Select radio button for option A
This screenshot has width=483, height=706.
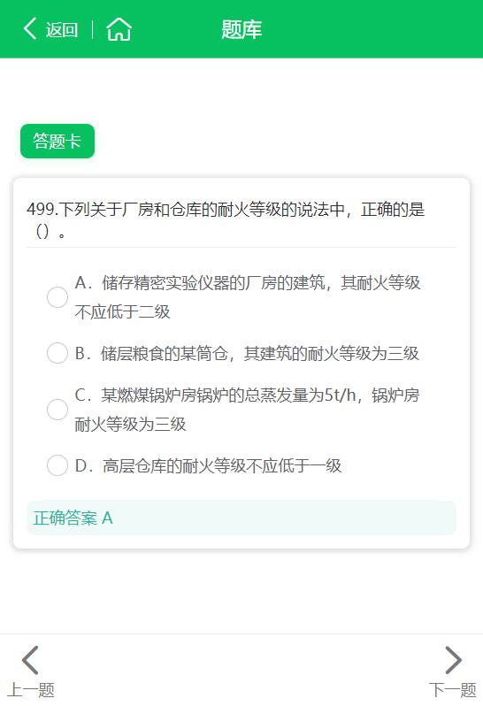(57, 297)
